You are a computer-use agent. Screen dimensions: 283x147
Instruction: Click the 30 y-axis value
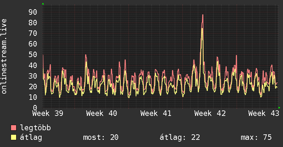tap(33, 76)
